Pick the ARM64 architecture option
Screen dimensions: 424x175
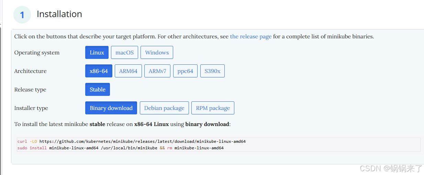pos(128,71)
